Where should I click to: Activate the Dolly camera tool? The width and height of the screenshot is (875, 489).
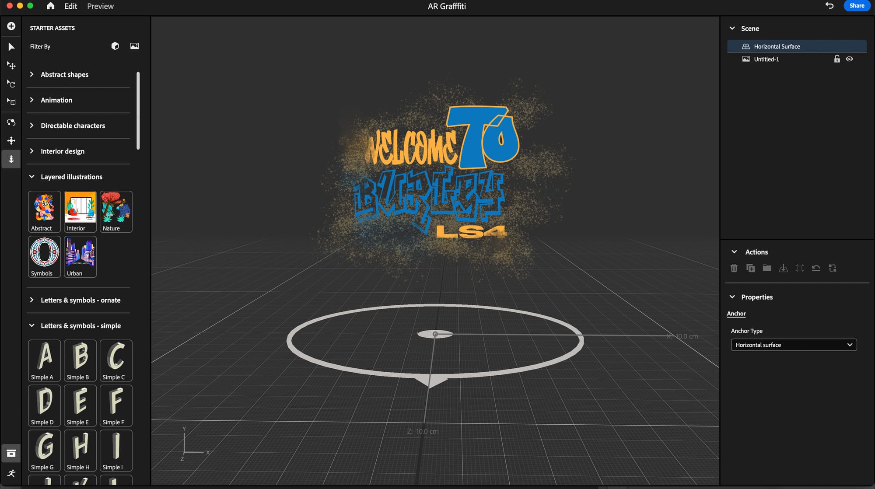coord(11,159)
